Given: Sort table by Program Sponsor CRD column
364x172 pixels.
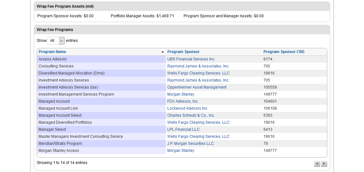Looking at the screenshot, I should (284, 52).
